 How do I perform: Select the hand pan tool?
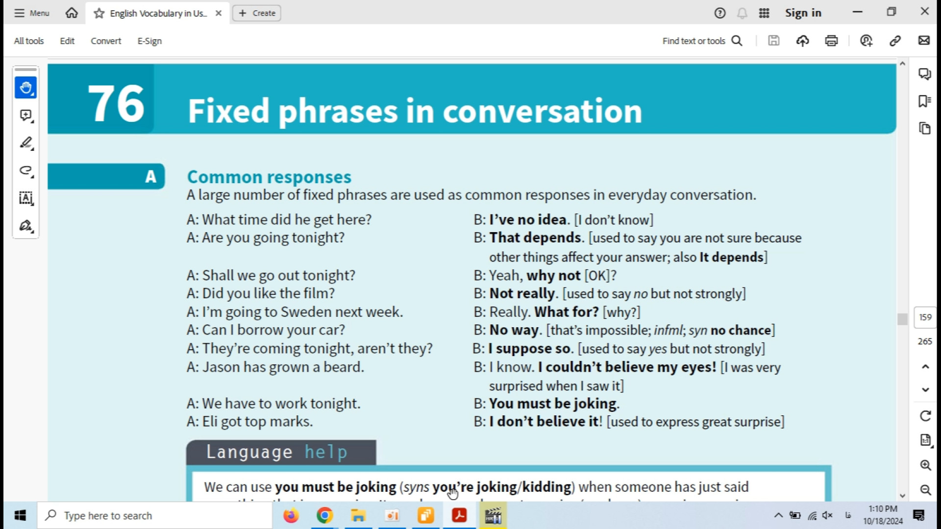coord(25,88)
